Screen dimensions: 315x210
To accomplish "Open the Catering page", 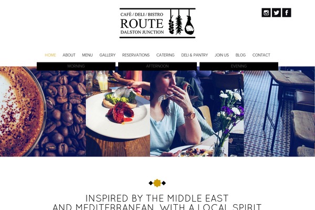I will tap(165, 55).
